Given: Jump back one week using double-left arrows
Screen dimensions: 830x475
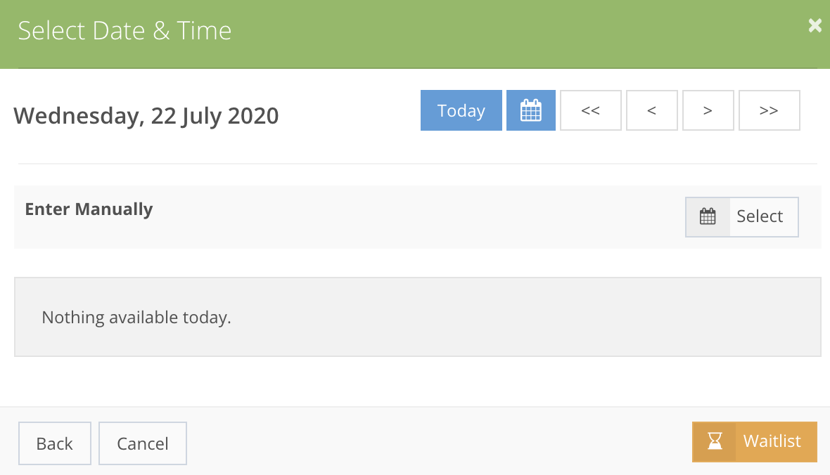Looking at the screenshot, I should (x=590, y=110).
